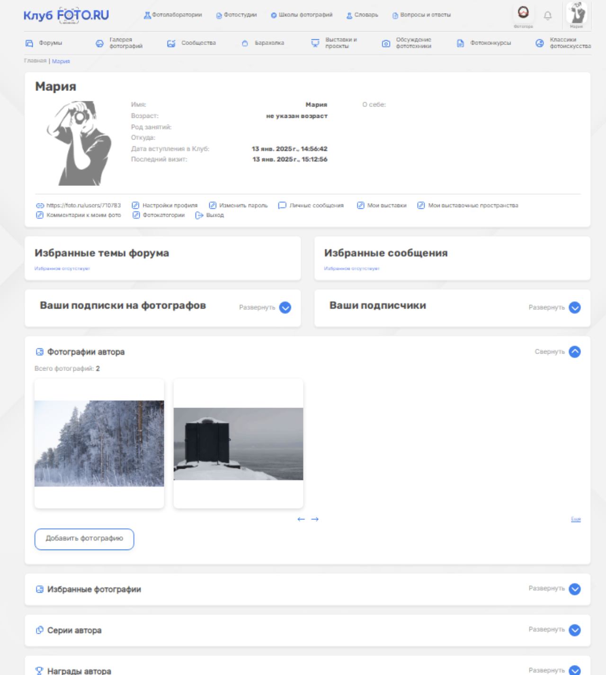The height and width of the screenshot is (675, 606).
Task: Expand Ваши подписки на фотографов section
Action: (x=285, y=308)
